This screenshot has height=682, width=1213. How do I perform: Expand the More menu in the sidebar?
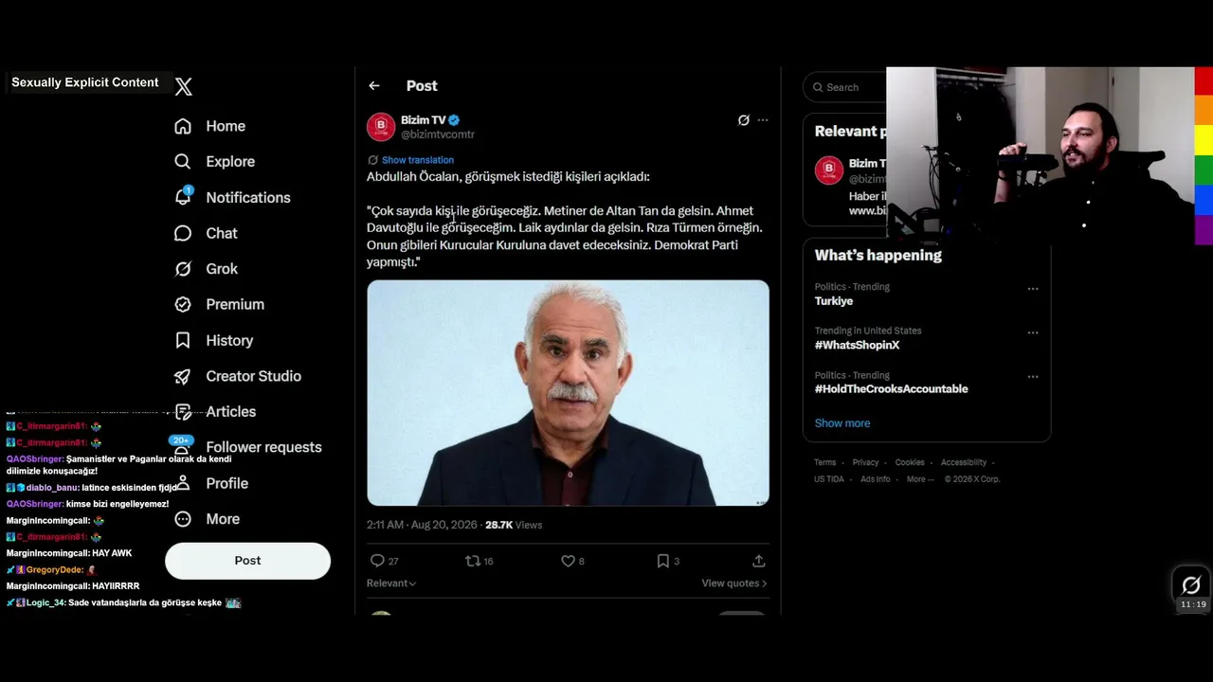[x=207, y=519]
